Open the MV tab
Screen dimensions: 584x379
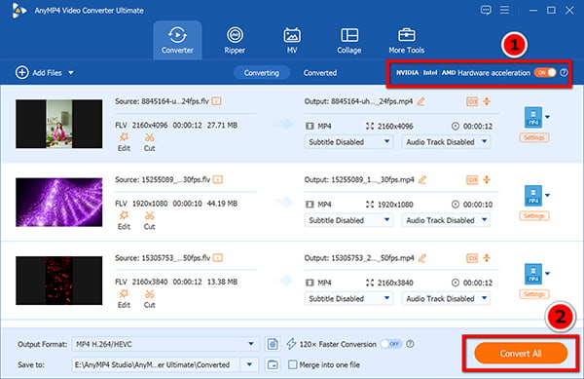292,40
